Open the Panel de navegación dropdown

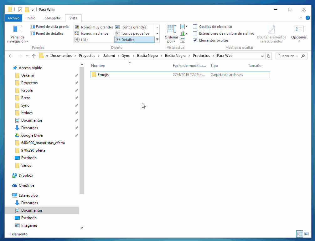(18, 34)
